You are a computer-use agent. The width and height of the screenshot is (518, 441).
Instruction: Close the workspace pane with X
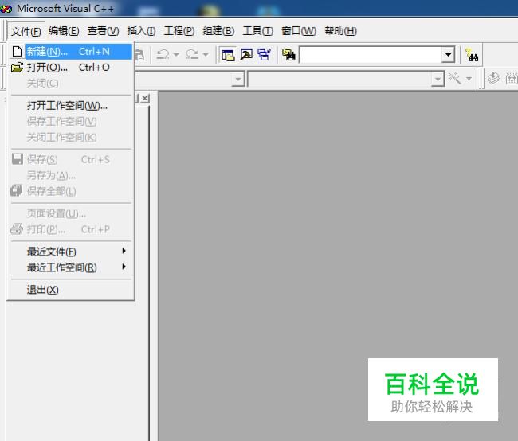[145, 99]
